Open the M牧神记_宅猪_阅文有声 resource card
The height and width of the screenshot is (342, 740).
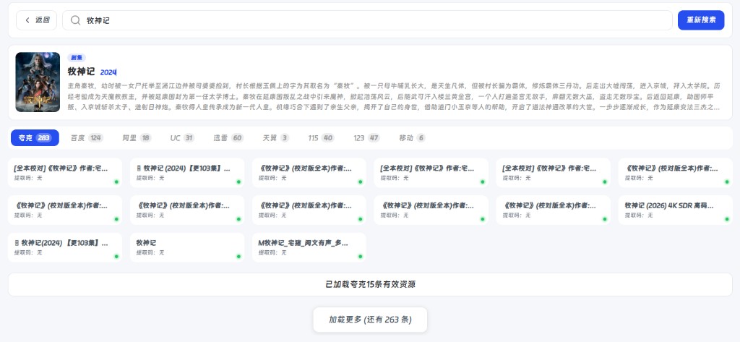pyautogui.click(x=309, y=247)
